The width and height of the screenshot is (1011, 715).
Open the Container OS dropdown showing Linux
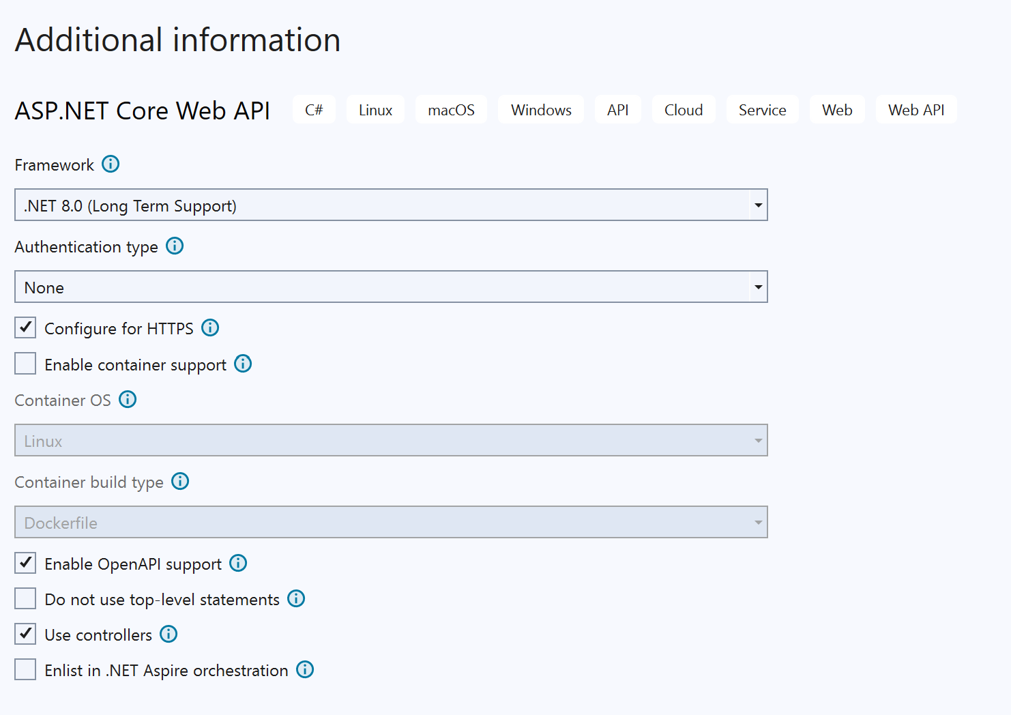(x=390, y=441)
